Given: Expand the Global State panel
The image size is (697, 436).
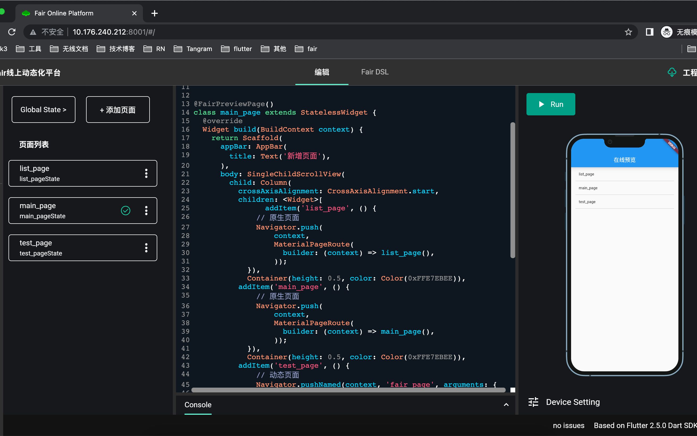Looking at the screenshot, I should click(x=44, y=110).
